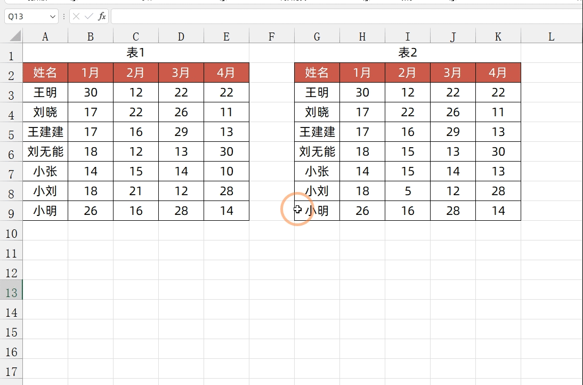The height and width of the screenshot is (385, 583).
Task: Select the value 21 cell in table 1
Action: point(136,191)
